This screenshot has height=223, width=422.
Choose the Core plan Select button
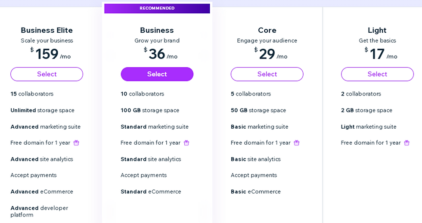267,74
